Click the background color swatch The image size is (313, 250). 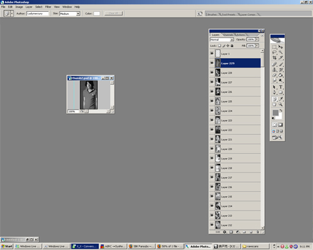[x=279, y=117]
